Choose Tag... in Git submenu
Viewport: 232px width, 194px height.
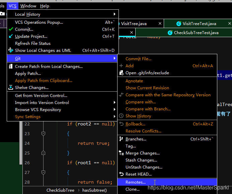(x=167, y=146)
